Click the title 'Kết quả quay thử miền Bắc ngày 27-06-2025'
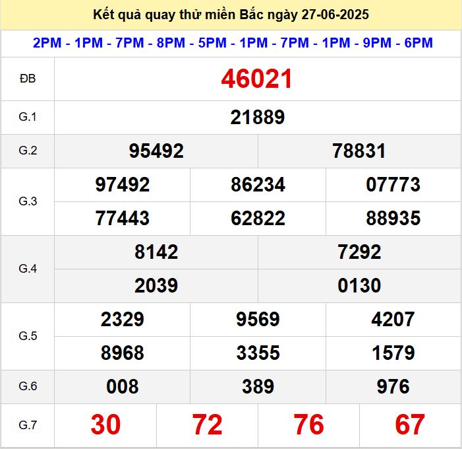This screenshot has height=449, width=462. [x=231, y=15]
